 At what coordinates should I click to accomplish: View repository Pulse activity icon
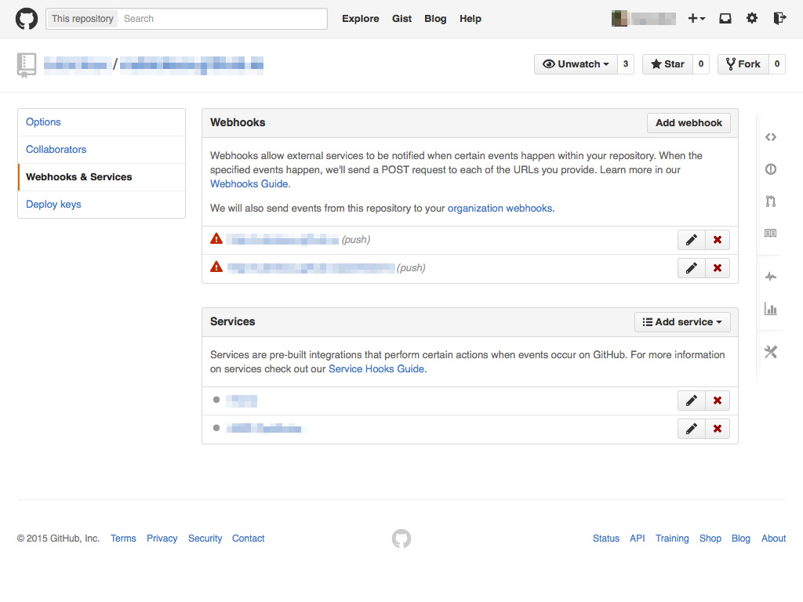pyautogui.click(x=770, y=276)
